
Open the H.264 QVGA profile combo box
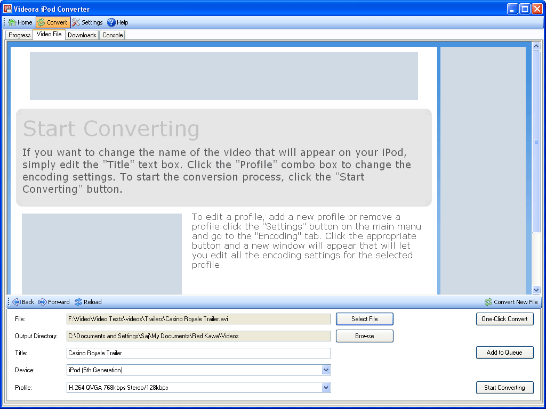pyautogui.click(x=198, y=388)
